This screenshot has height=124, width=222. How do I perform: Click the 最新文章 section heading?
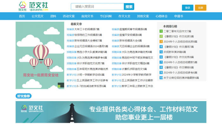point(76,24)
